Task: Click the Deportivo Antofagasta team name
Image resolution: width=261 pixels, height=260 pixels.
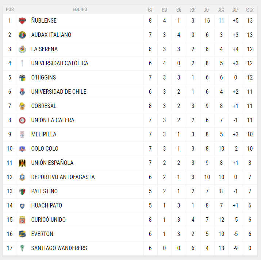Action: point(63,177)
